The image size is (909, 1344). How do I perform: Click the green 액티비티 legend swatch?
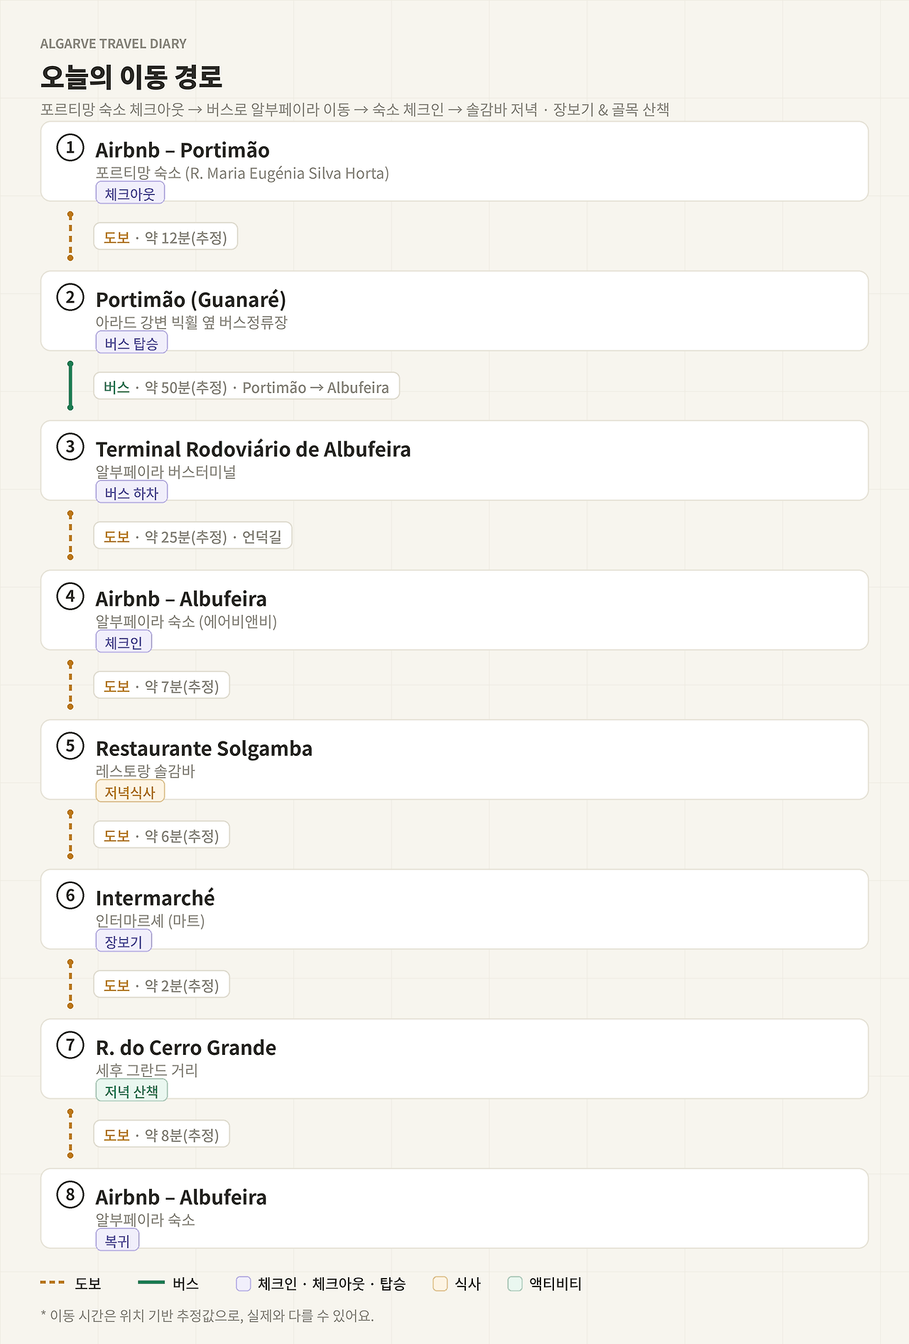[x=516, y=1284]
